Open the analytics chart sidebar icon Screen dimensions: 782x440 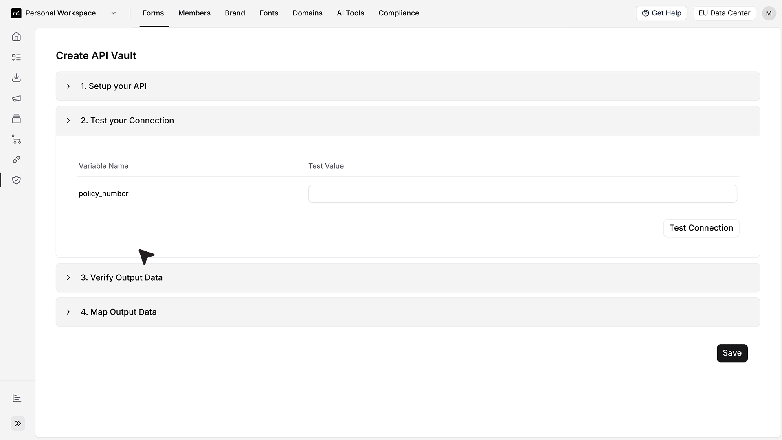[x=17, y=398]
